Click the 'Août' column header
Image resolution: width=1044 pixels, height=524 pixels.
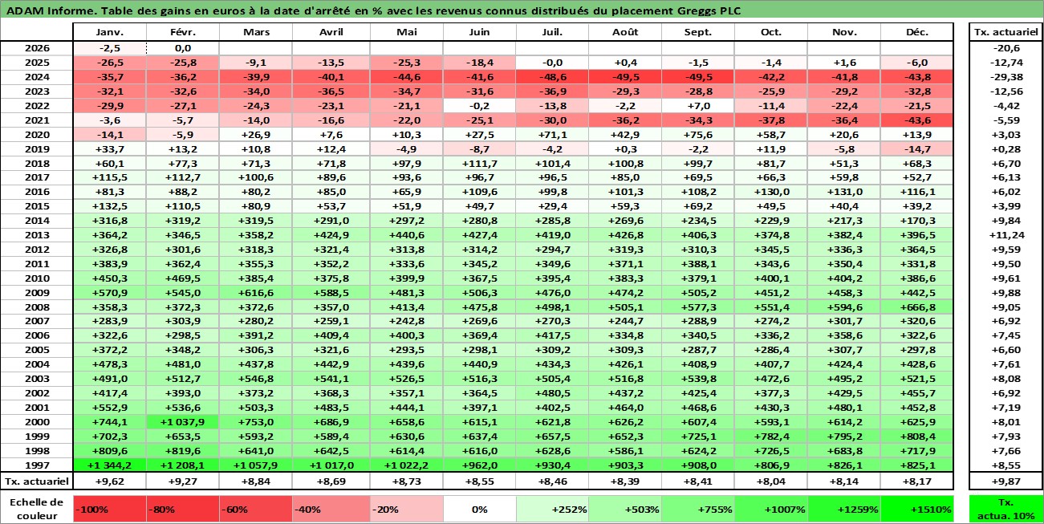tap(625, 32)
